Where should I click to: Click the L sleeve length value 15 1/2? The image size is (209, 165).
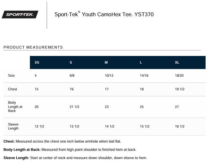pos(145,126)
